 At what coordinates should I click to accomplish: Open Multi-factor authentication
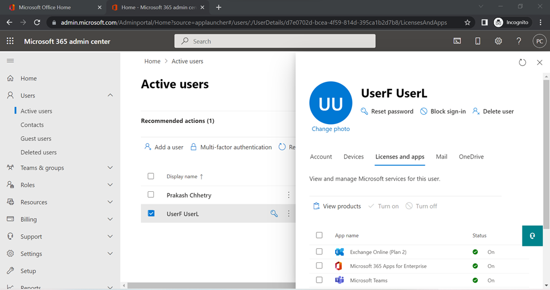(x=231, y=147)
